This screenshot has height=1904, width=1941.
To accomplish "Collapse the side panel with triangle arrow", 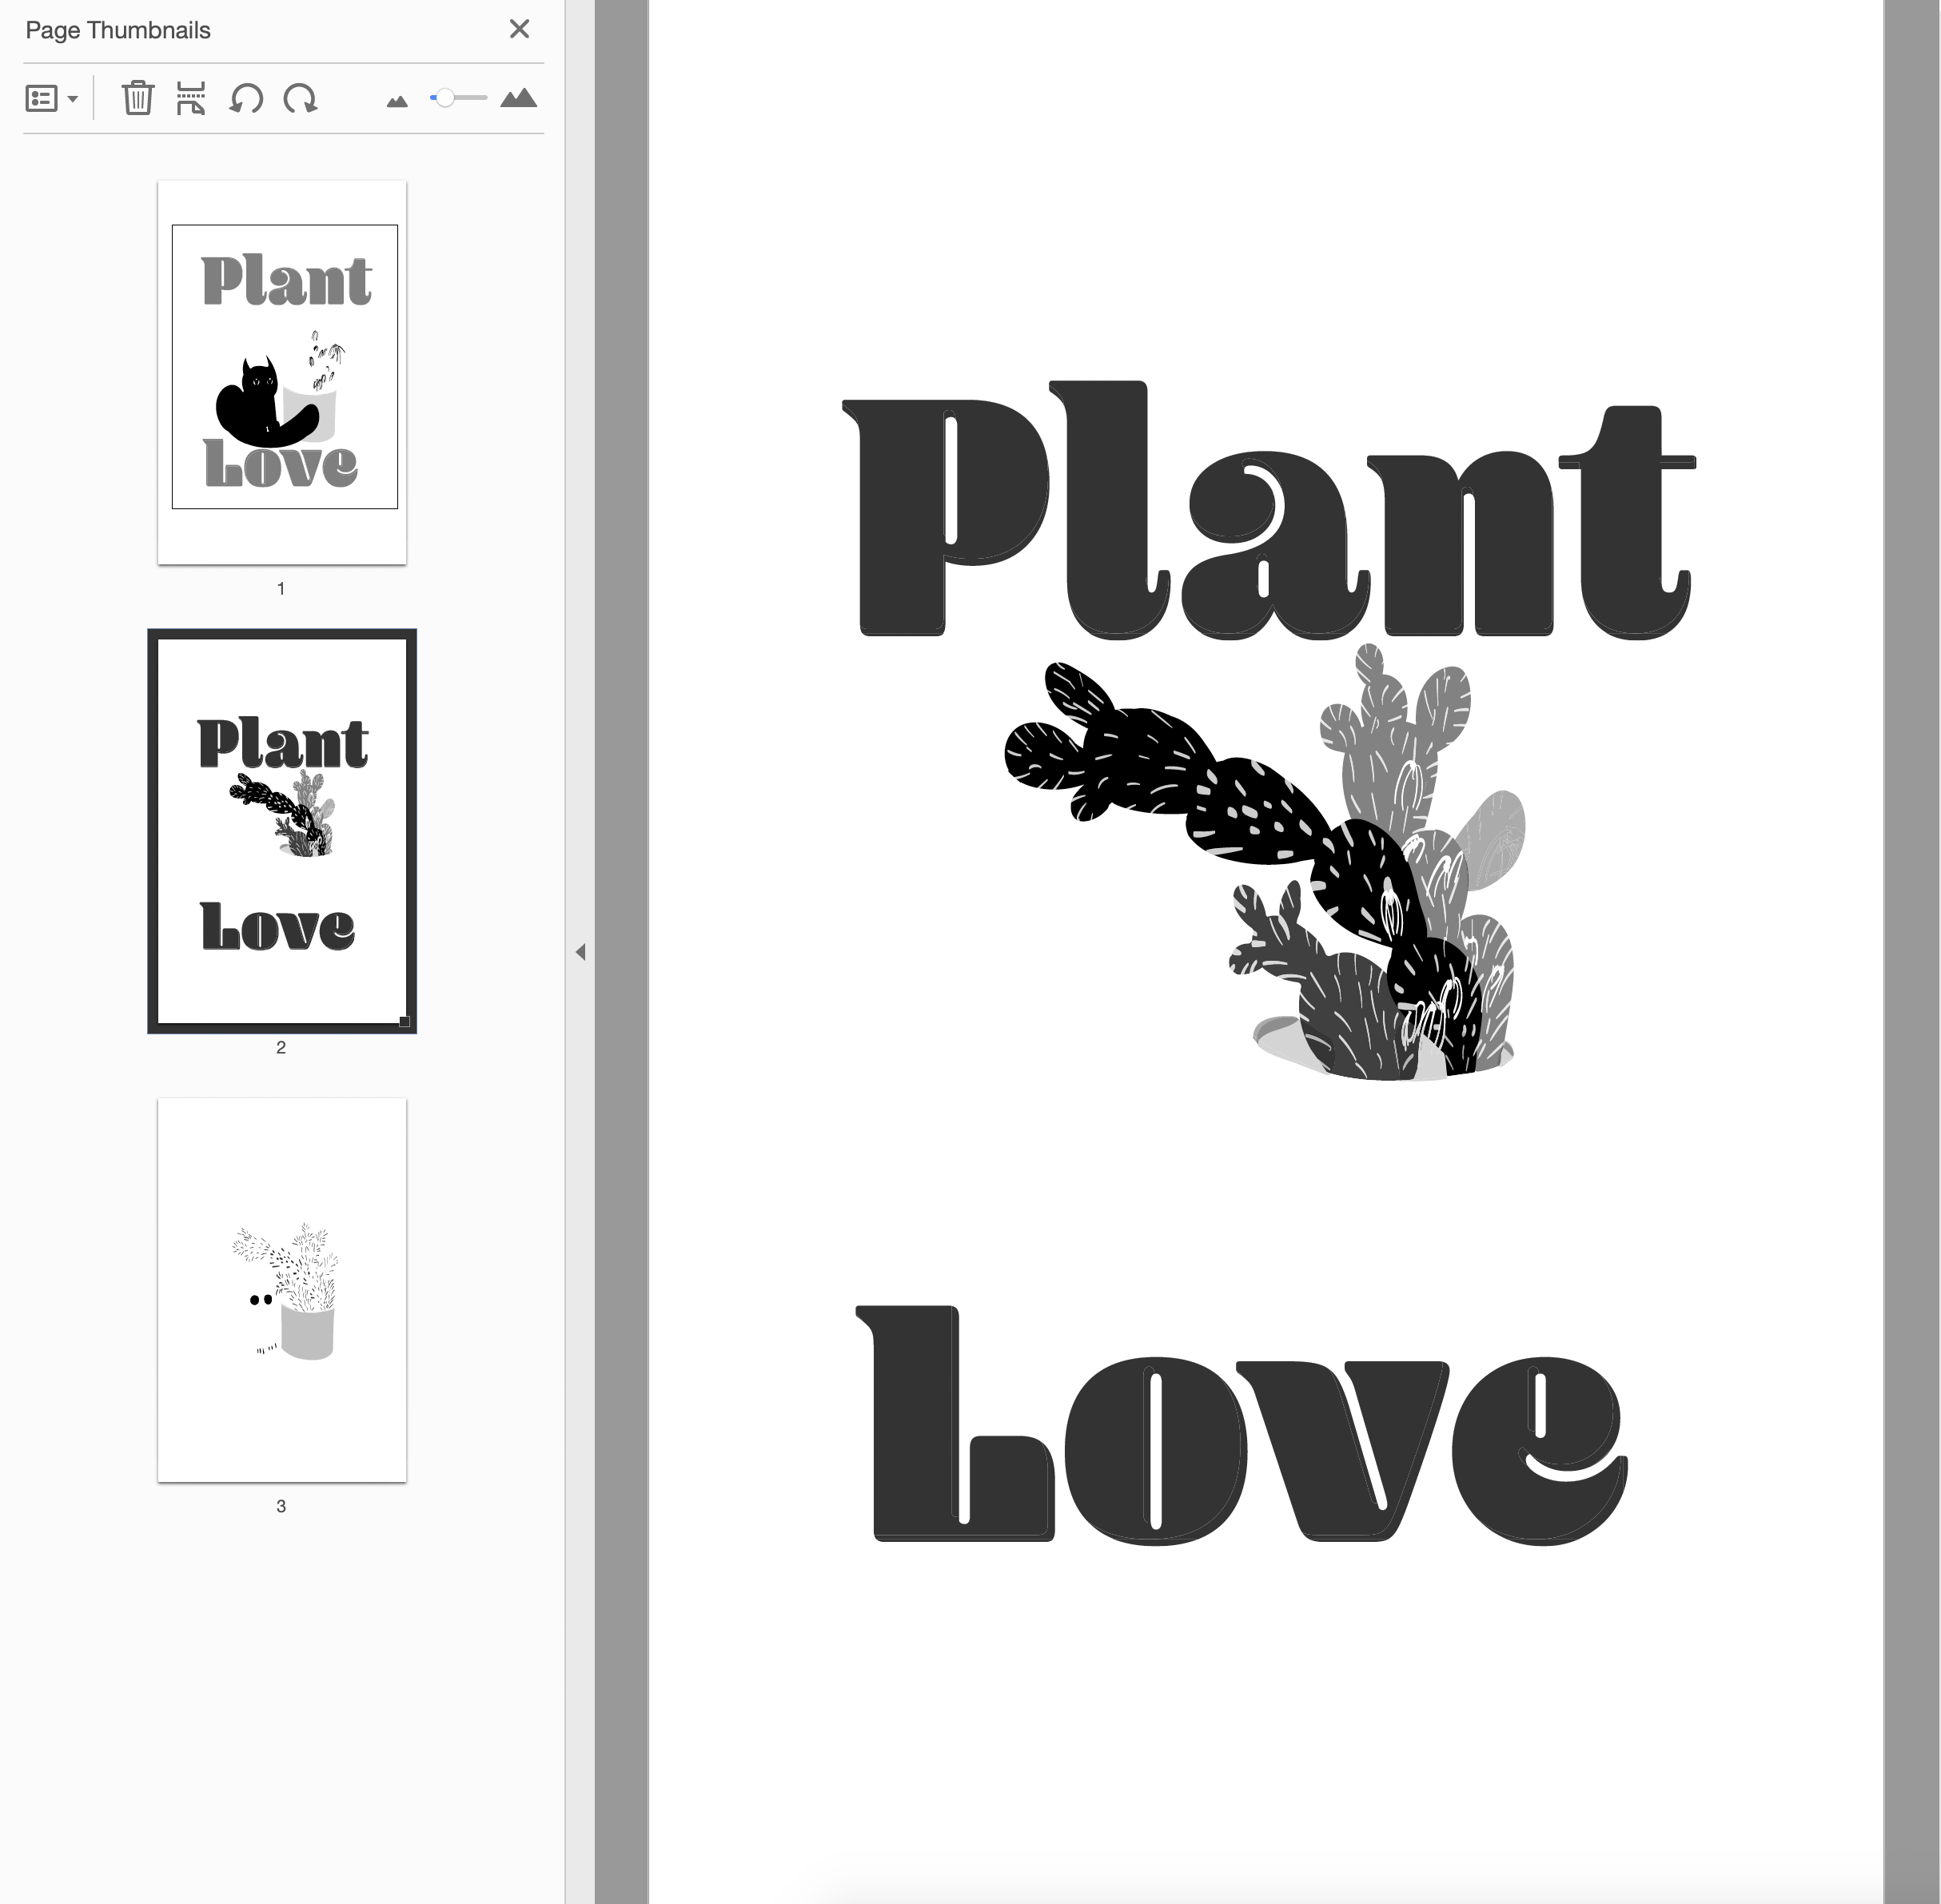I will pyautogui.click(x=580, y=951).
